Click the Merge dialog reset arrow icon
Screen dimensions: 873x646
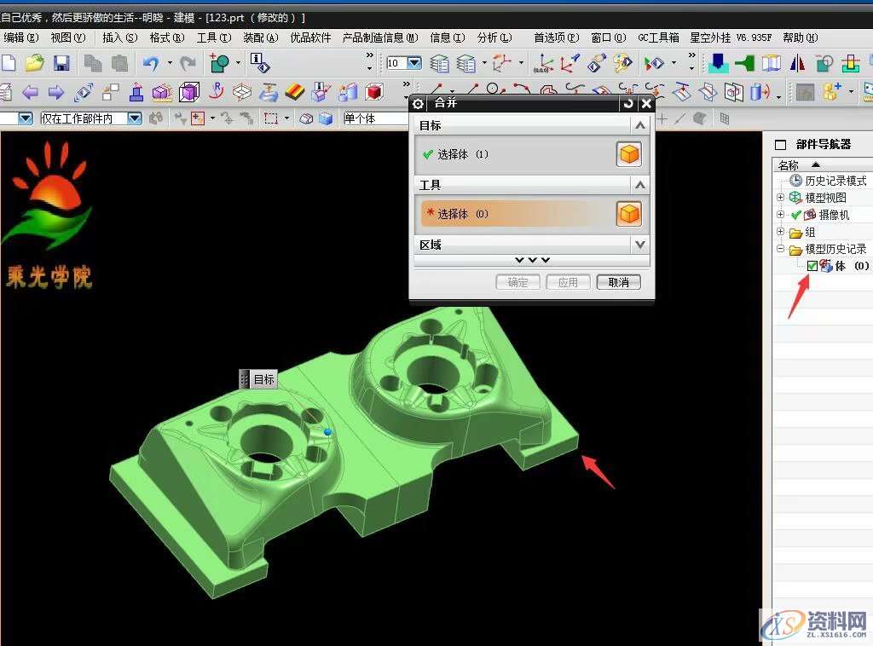628,104
